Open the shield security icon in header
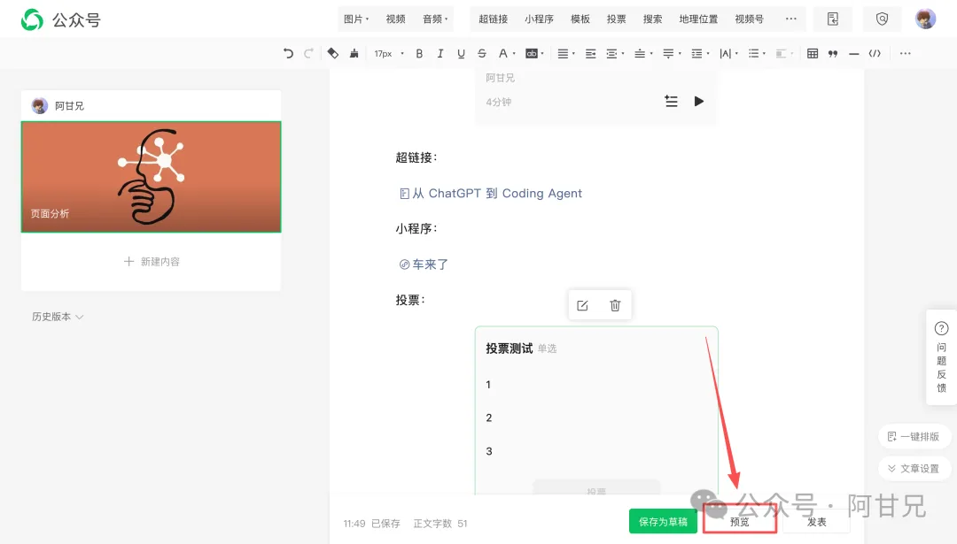This screenshot has width=957, height=544. (882, 19)
